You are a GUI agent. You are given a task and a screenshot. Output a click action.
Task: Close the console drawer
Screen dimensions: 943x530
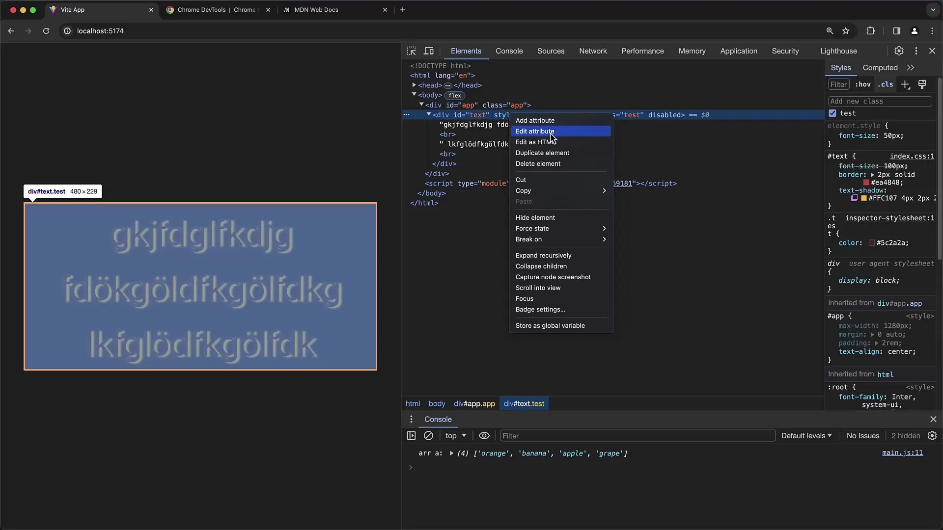933,419
